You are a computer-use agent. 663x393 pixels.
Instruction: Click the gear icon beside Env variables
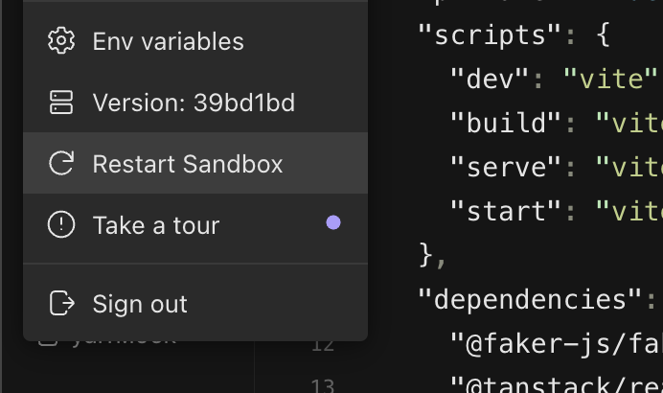tap(61, 40)
